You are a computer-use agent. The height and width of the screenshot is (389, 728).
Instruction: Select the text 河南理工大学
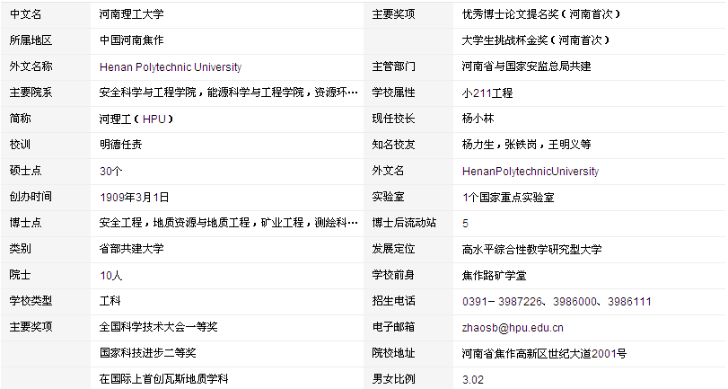pyautogui.click(x=131, y=14)
